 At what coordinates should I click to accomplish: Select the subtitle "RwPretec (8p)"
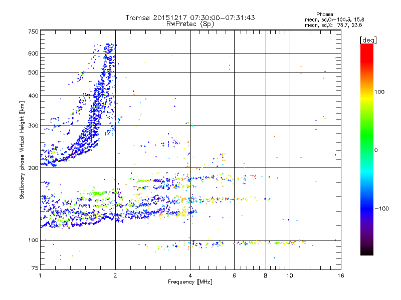coord(190,24)
